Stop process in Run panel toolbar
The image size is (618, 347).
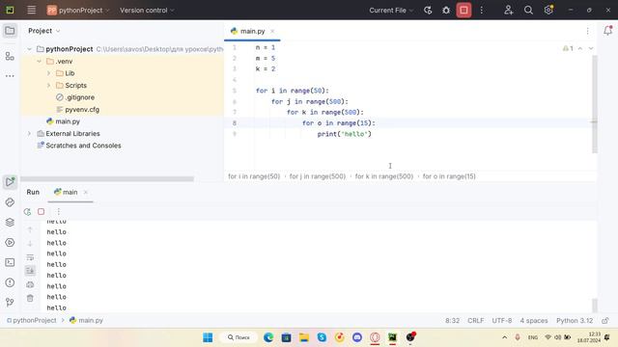41,212
